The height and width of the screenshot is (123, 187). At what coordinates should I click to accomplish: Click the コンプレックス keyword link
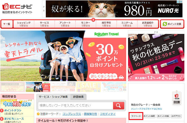coord(72,114)
